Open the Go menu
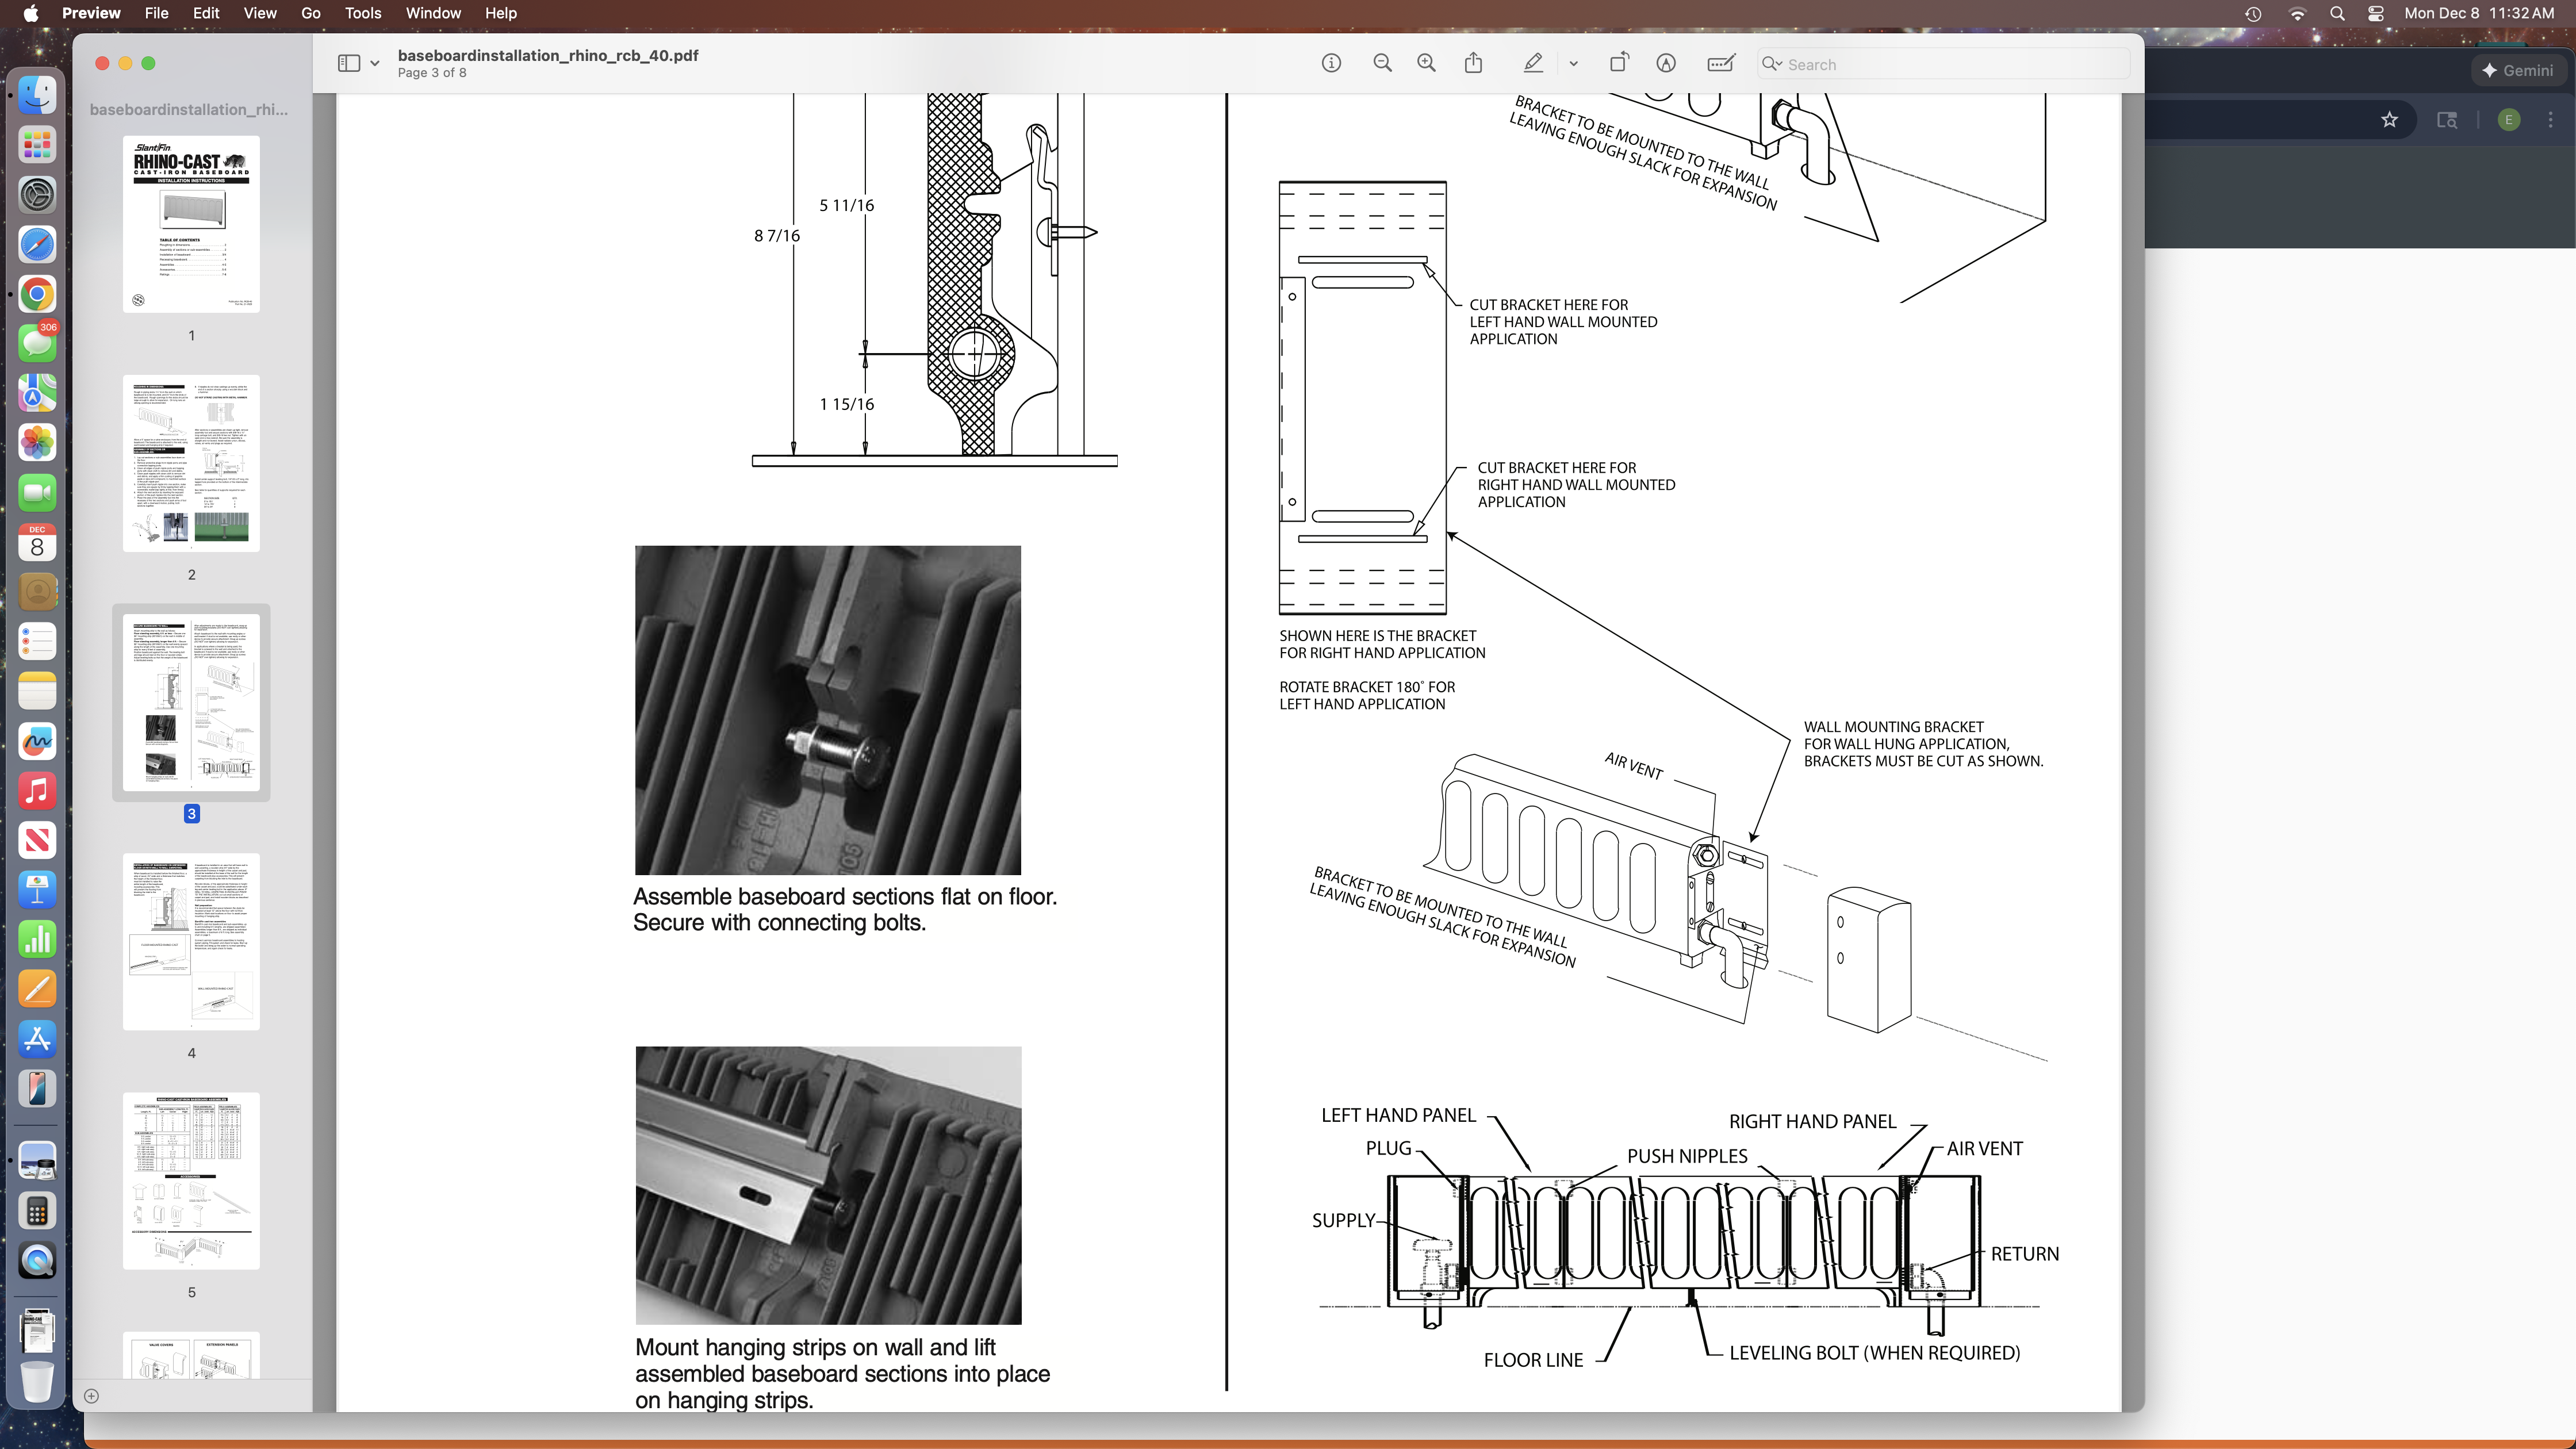This screenshot has height=1449, width=2576. (310, 13)
